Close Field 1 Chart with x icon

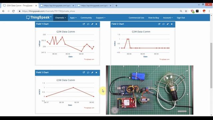(x=96, y=24)
